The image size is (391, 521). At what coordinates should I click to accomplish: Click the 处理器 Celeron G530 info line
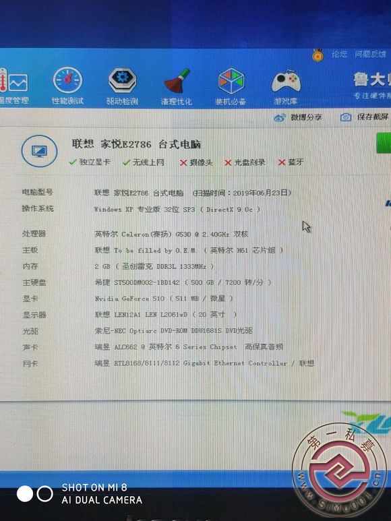coord(171,234)
